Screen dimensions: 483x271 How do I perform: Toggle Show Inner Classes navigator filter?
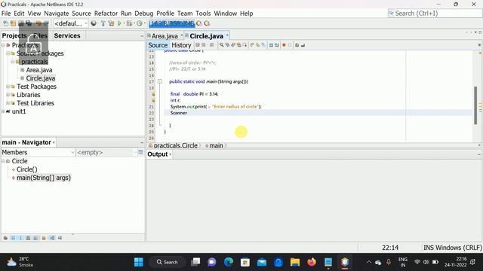36,238
